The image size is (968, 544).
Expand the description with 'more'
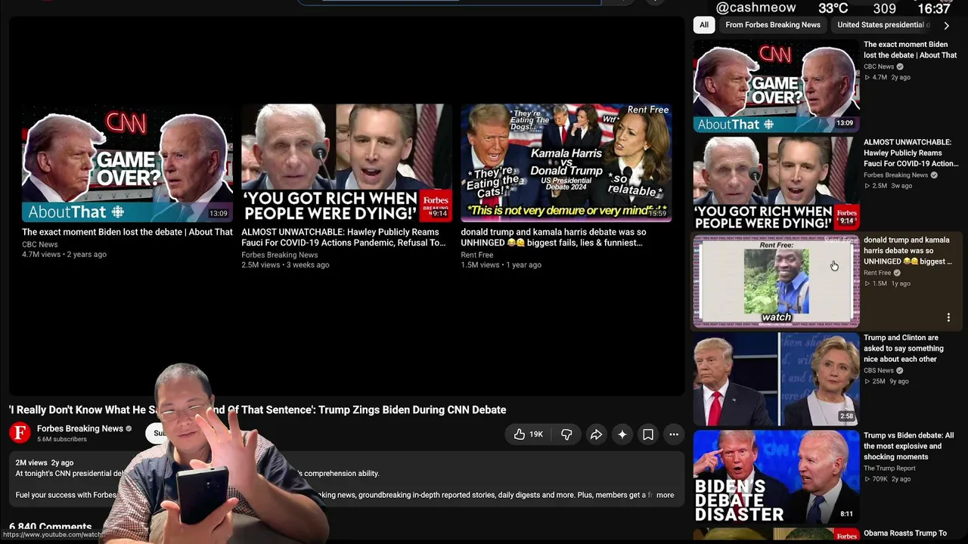[x=665, y=495]
